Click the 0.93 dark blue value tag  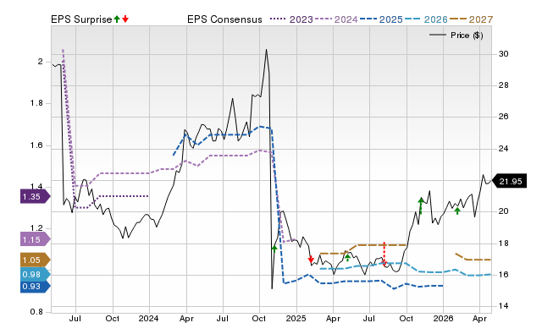tap(36, 286)
